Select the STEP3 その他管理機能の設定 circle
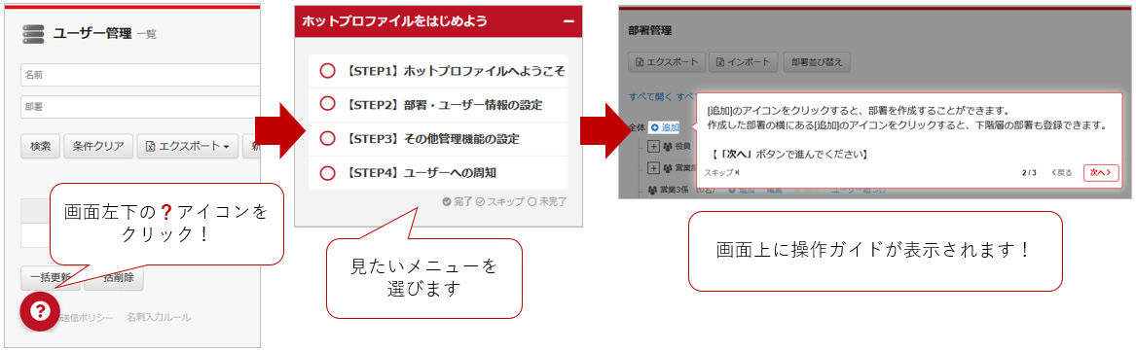Screen dimensions: 1136x352 tap(327, 138)
